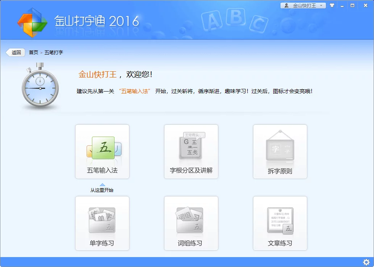Open the 金山快打王 user dropdown

[303, 5]
